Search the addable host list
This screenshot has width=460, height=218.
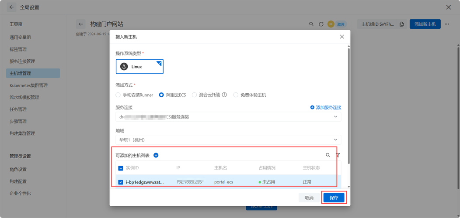coord(328,155)
